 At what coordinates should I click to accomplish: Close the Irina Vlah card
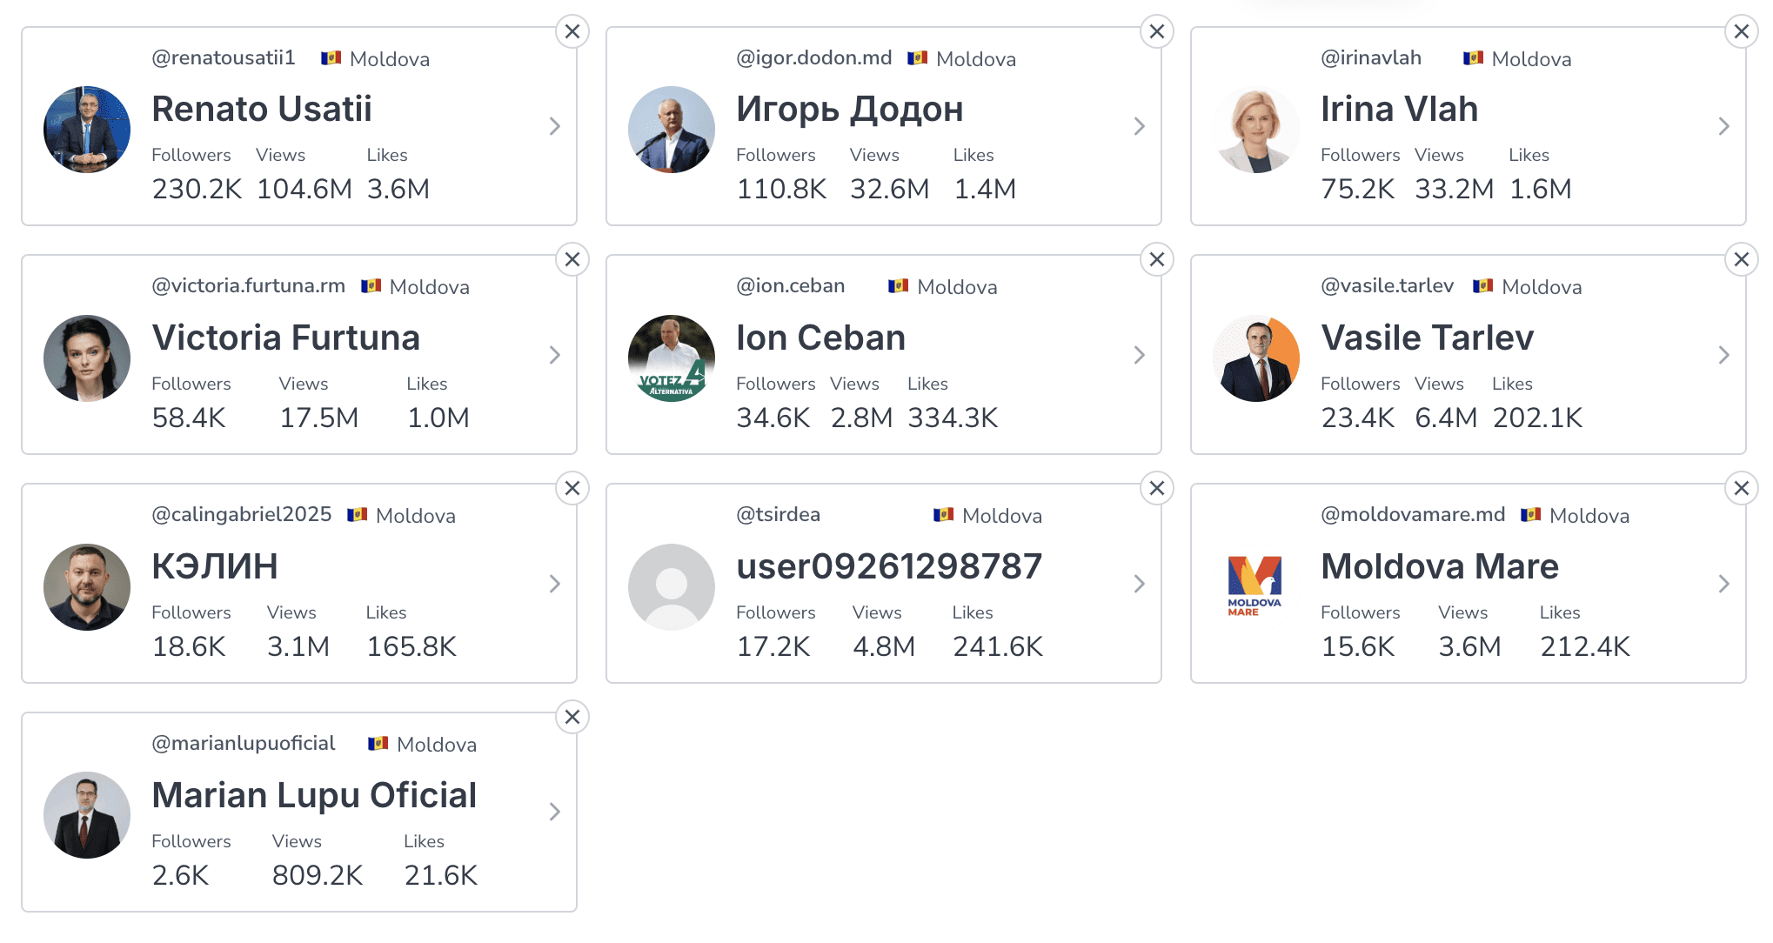point(1741,32)
